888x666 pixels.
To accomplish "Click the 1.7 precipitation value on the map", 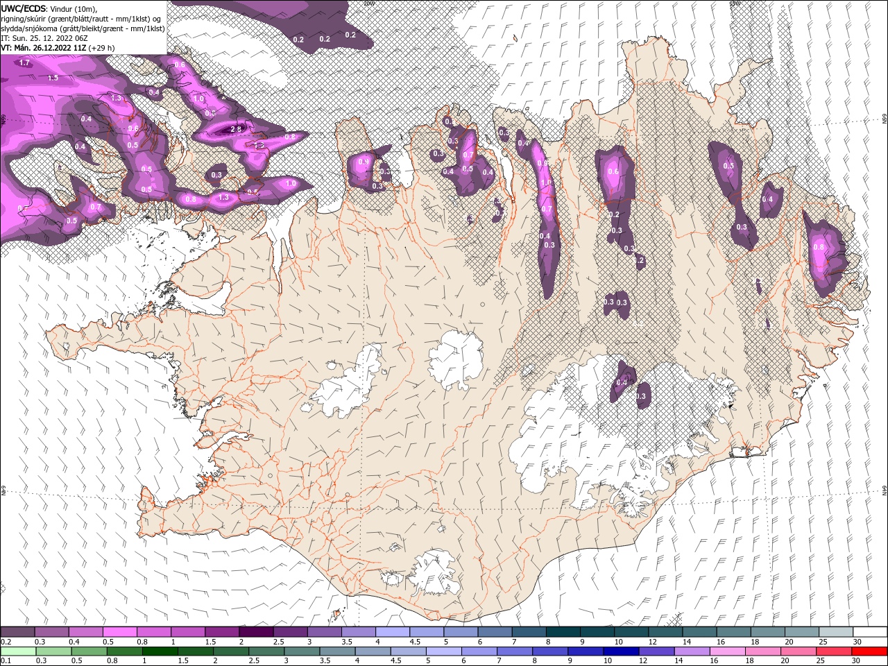I will (25, 63).
